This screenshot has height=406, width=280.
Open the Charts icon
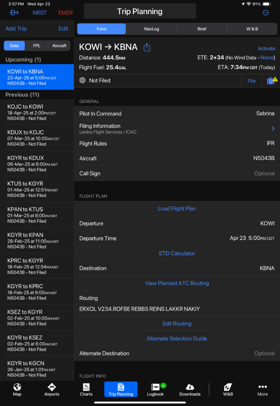click(x=86, y=387)
